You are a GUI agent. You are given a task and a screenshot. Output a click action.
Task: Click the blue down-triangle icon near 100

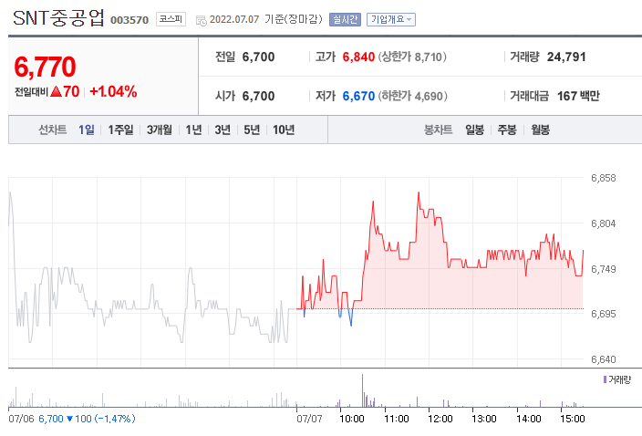69,419
